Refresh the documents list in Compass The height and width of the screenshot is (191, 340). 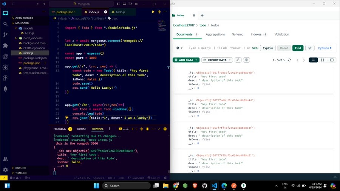pos(289,60)
